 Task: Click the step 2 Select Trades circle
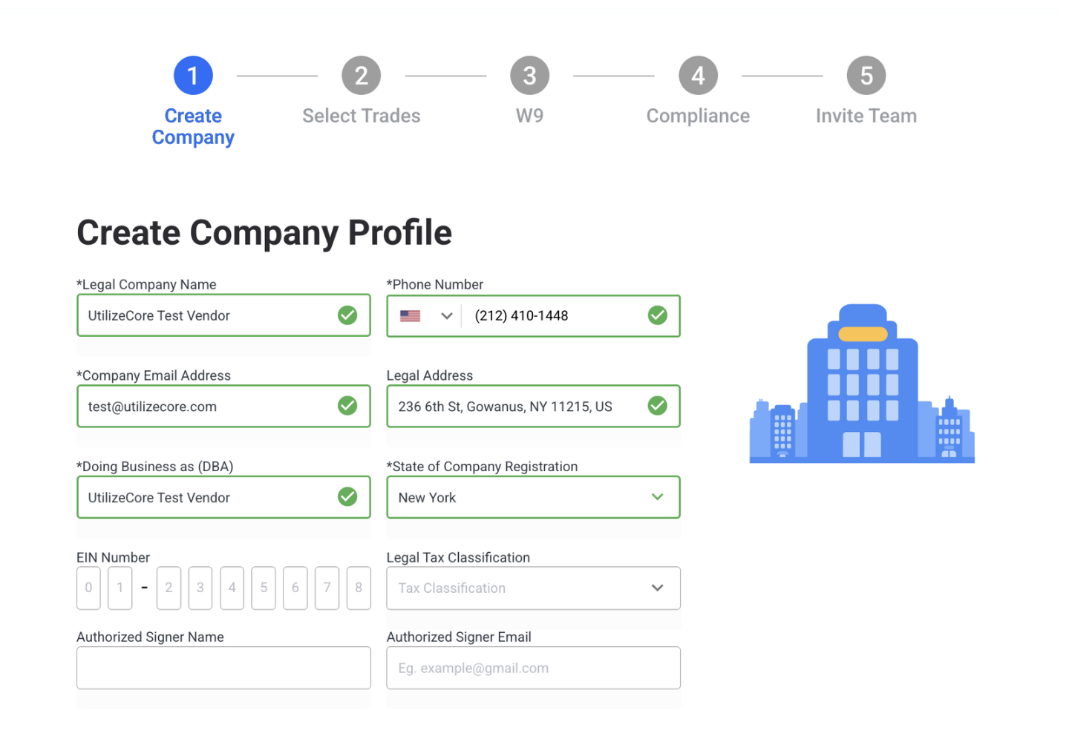[x=362, y=74]
